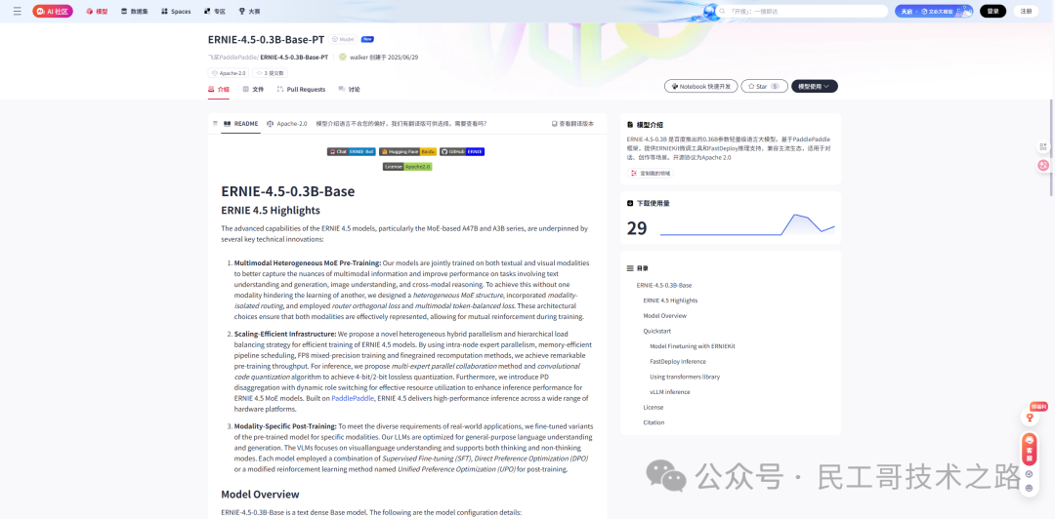The image size is (1055, 519).
Task: Jump to ERNIE-4.5-0.3B-Base in table of contents
Action: 664,286
